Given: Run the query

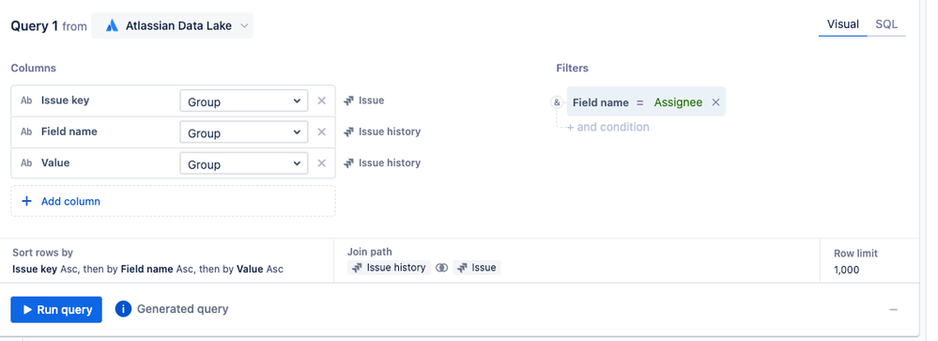Looking at the screenshot, I should tap(56, 309).
